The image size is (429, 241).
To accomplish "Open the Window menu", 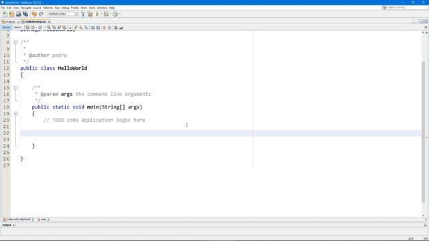I will pos(102,7).
